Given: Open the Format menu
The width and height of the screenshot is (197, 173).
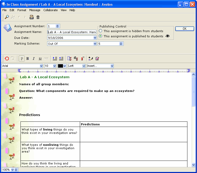Looking at the screenshot, I should [22, 10].
